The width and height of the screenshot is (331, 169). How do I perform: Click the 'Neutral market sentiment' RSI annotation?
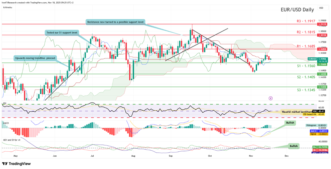296,111
